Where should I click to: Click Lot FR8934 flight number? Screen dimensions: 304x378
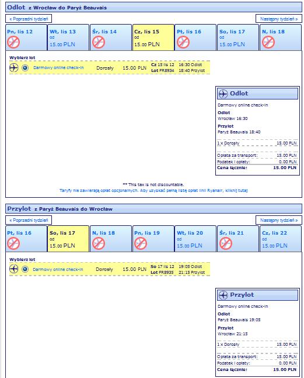click(162, 71)
